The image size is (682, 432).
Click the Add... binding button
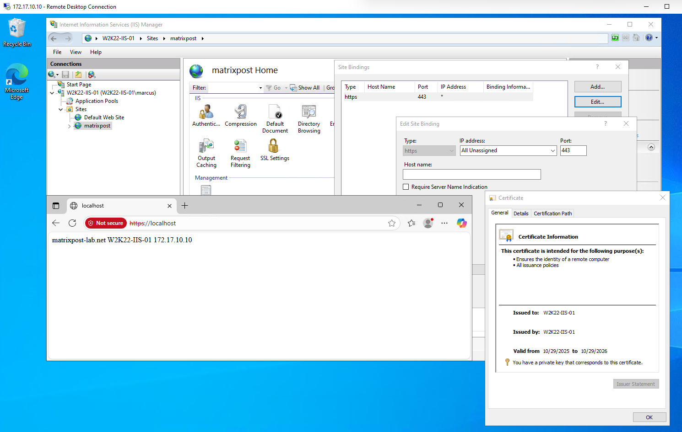[x=597, y=87]
